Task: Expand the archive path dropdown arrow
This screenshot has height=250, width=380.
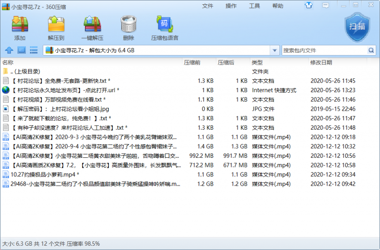Action: point(275,50)
